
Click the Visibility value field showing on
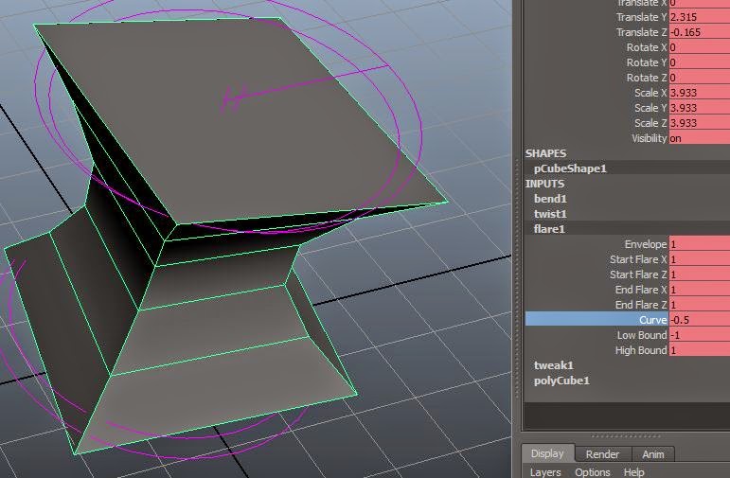pos(700,138)
